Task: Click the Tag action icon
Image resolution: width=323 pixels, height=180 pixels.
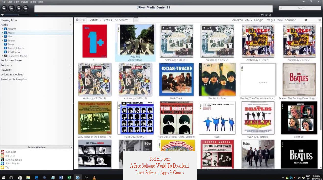Action: pyautogui.click(x=2, y=168)
